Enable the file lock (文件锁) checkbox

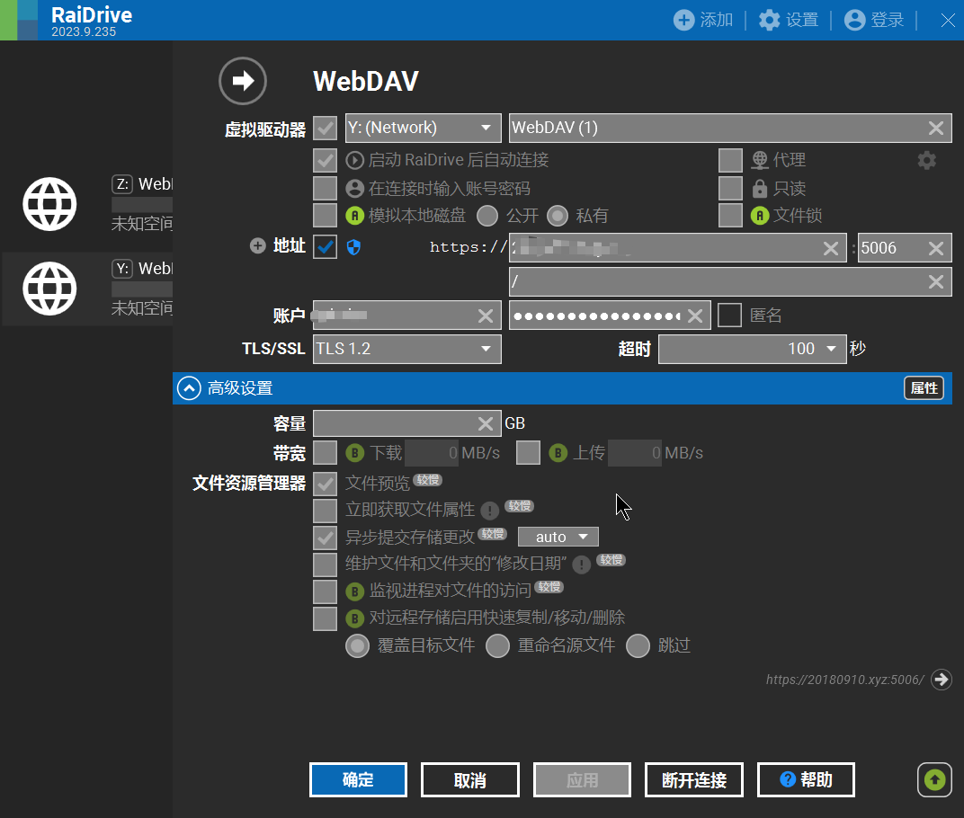tap(730, 215)
